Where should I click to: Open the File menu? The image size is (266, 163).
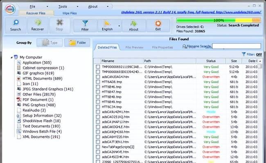coord(32,7)
